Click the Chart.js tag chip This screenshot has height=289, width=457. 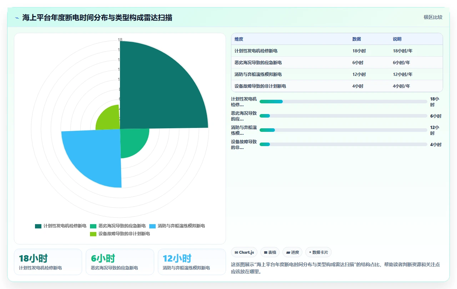[244, 252]
